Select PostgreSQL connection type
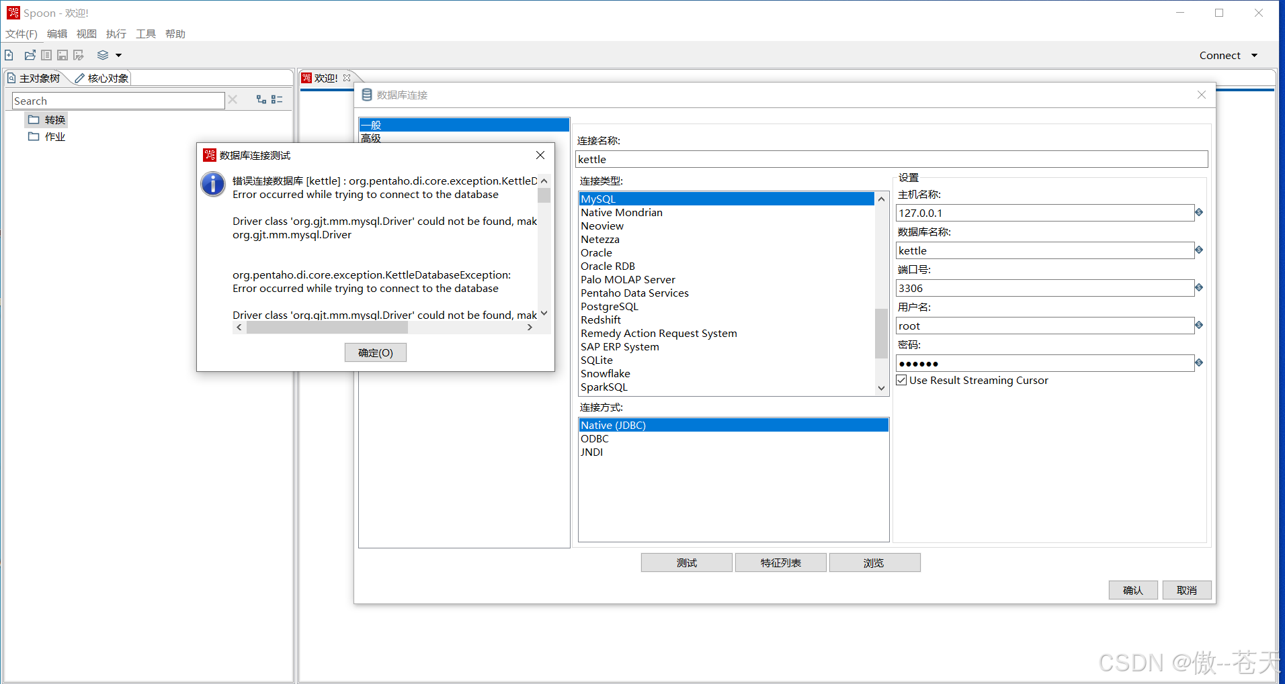The image size is (1285, 684). point(727,306)
